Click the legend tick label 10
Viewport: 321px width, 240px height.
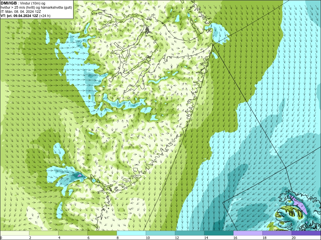click(148, 238)
